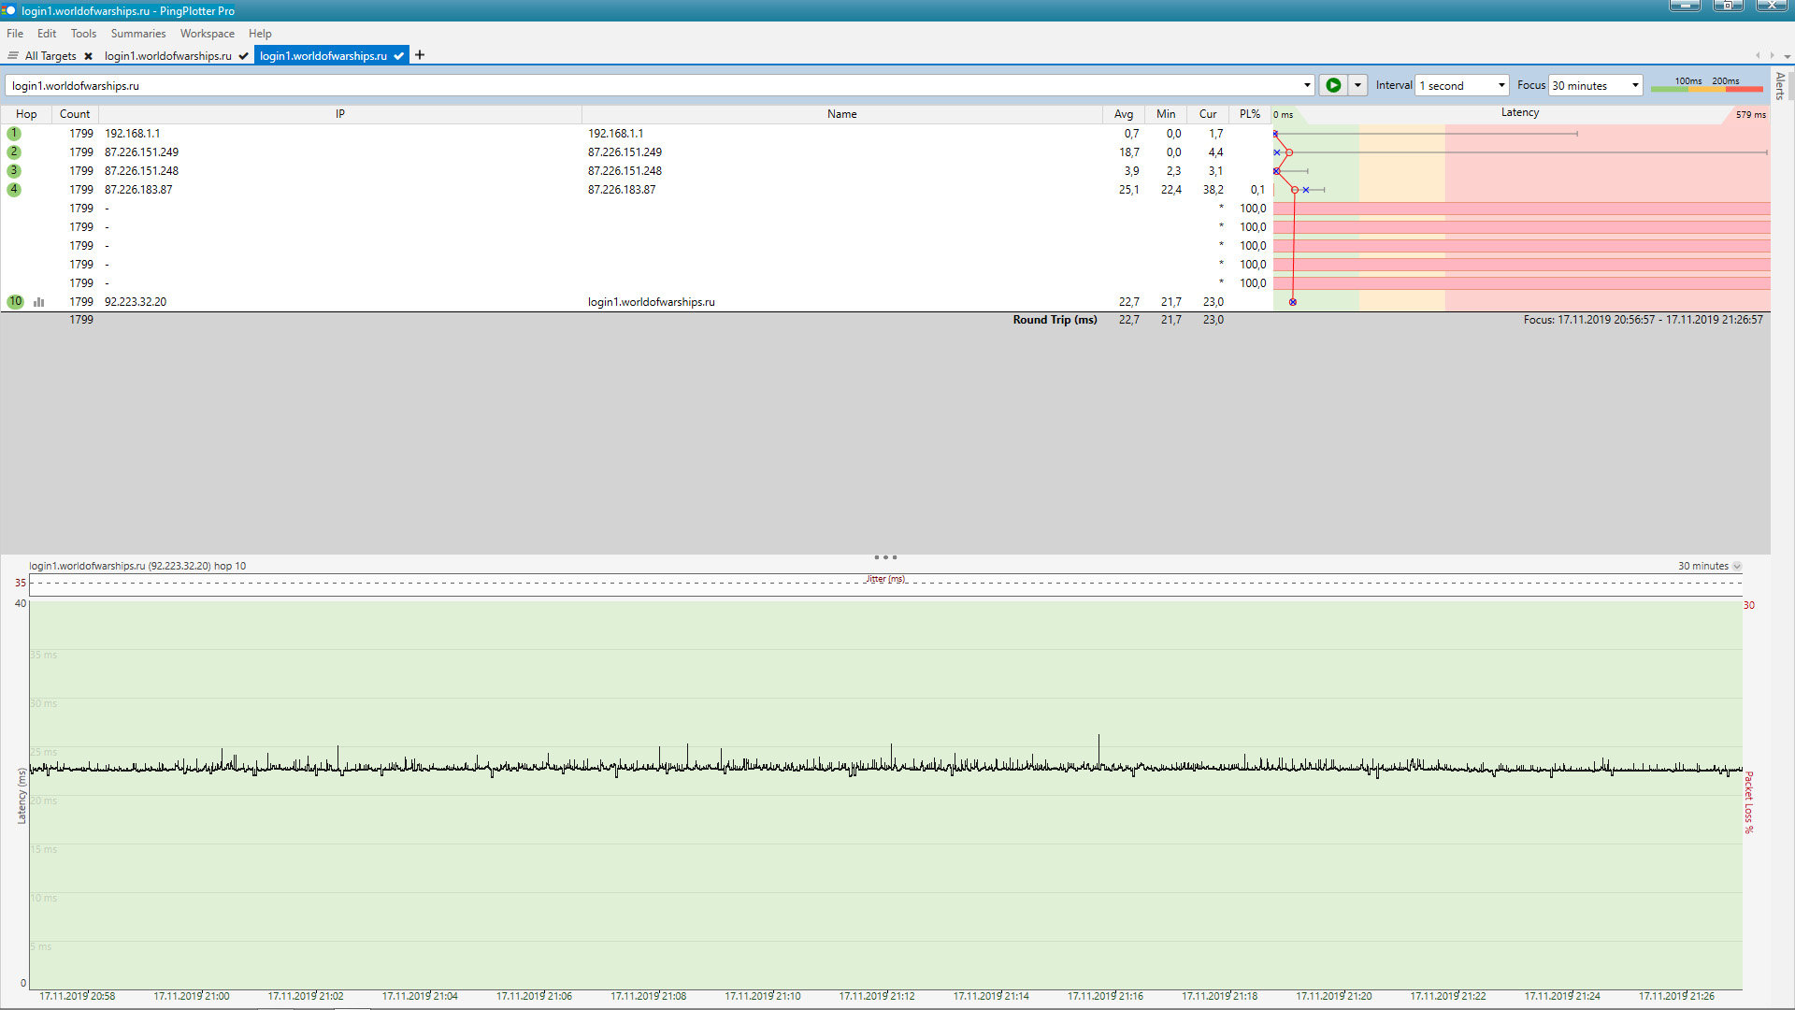Open the Edit menu
Viewport: 1795px width, 1010px height.
click(47, 33)
